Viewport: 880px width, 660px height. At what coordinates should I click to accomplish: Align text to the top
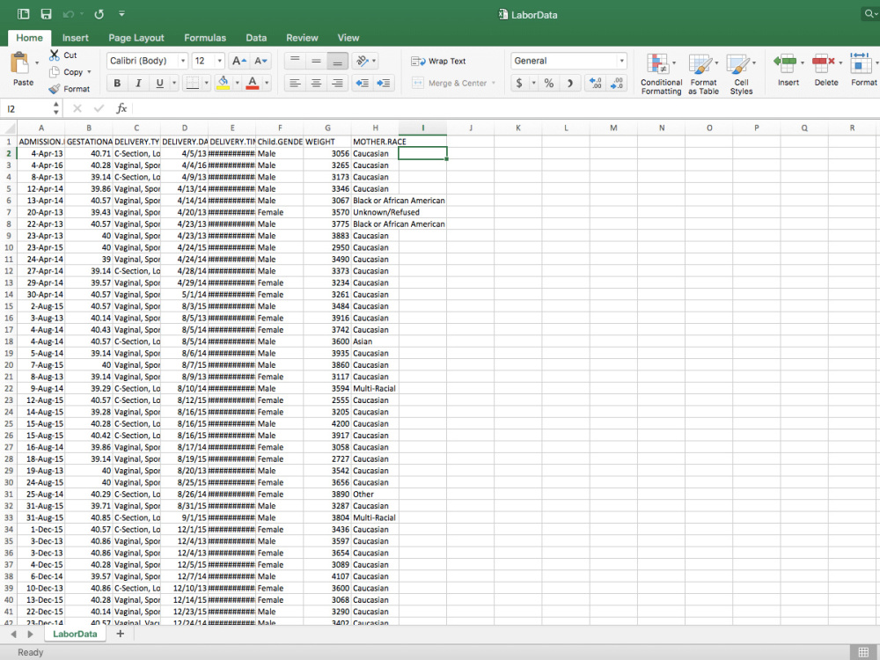295,61
